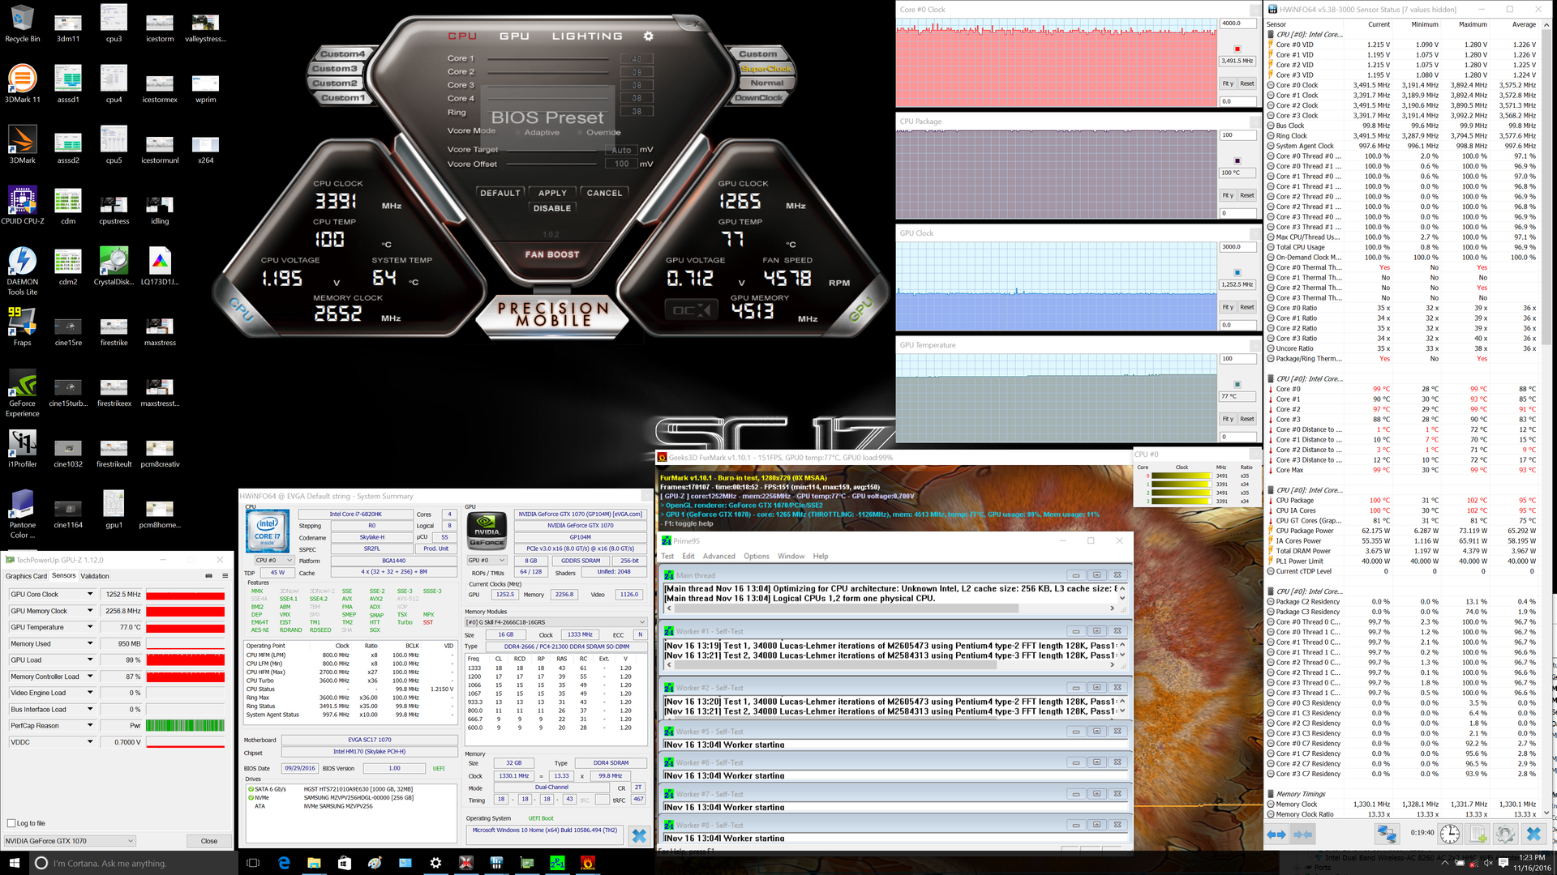This screenshot has height=875, width=1557.
Task: Open DAEMON Tools Lite desktop icon
Action: click(23, 271)
